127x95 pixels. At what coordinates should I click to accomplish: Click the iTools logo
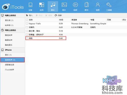[x=13, y=7]
